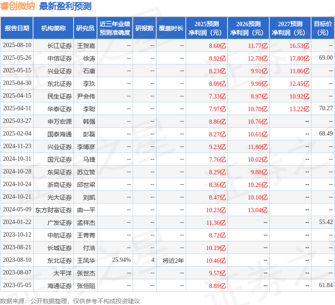The image size is (335, 305).
Task: Click institution 民生证券
Action: (60, 96)
